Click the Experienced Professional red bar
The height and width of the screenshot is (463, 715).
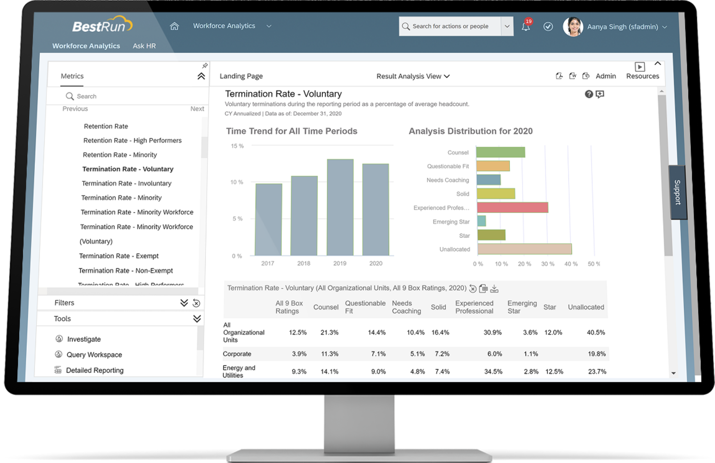point(512,208)
